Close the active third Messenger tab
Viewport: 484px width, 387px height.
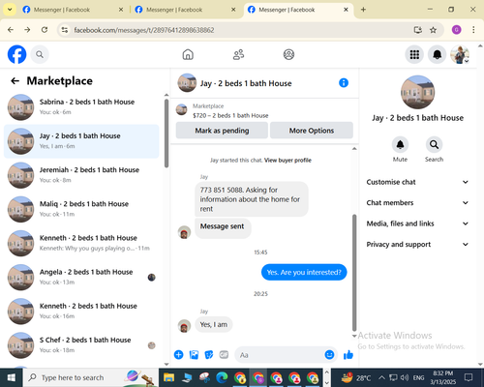pyautogui.click(x=346, y=10)
